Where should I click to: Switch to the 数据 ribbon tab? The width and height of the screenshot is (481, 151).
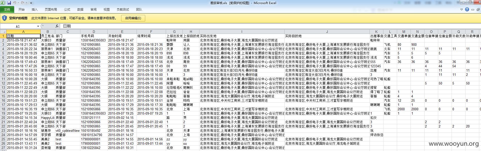(80, 9)
